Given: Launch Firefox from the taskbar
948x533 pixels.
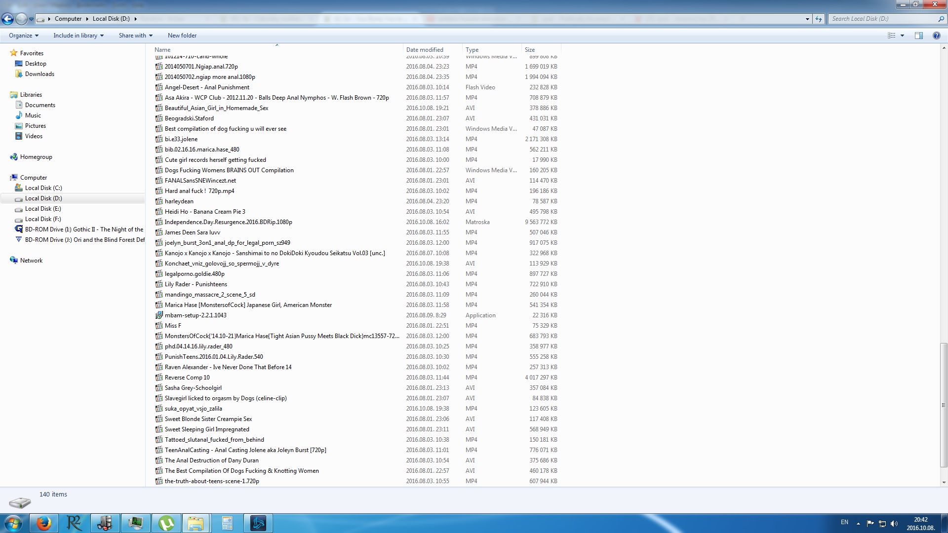Looking at the screenshot, I should click(x=44, y=523).
